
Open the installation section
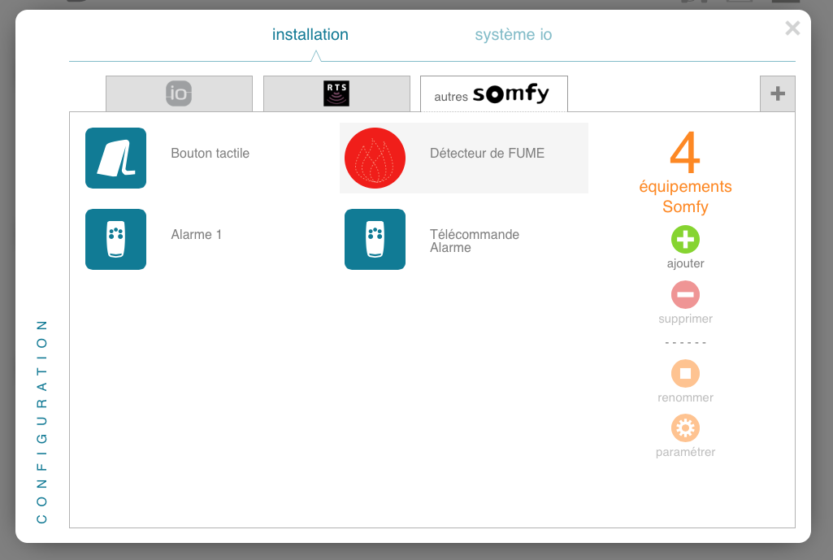pos(310,35)
